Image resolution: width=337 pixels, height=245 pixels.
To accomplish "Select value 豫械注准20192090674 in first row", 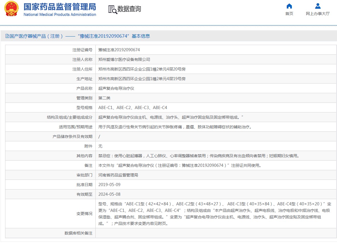I will pyautogui.click(x=119, y=50).
